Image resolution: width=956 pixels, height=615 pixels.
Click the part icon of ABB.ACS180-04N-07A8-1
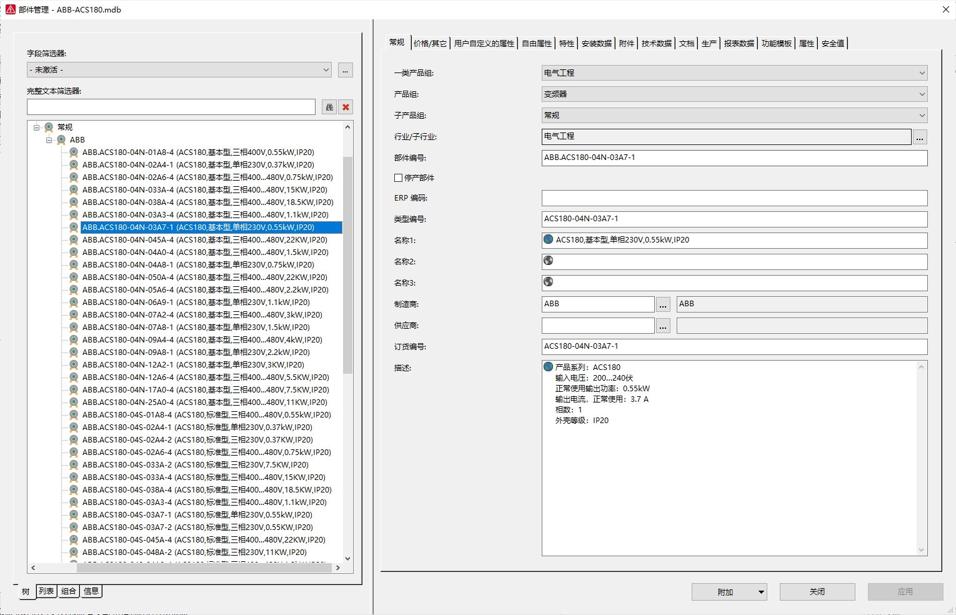pos(74,327)
